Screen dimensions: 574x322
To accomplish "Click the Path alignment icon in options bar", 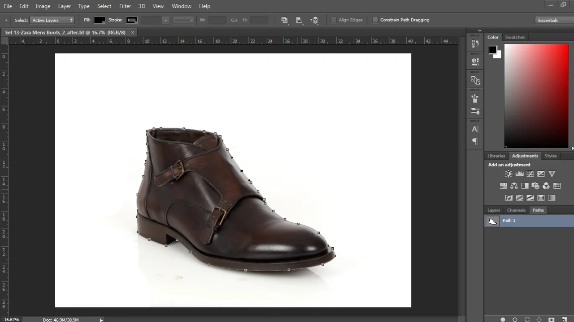I will tap(299, 20).
